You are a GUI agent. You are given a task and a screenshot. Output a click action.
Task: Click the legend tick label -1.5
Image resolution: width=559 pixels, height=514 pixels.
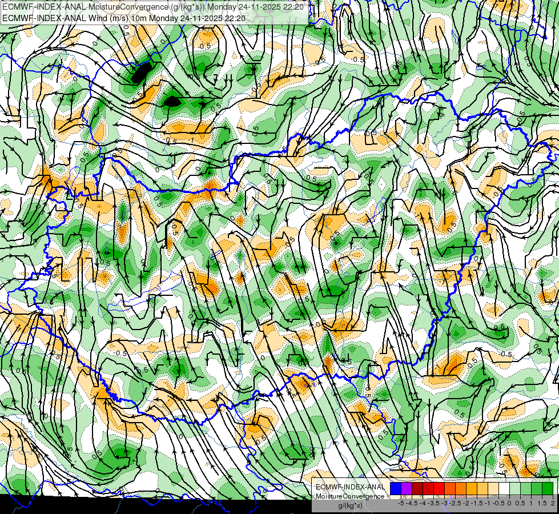click(477, 503)
